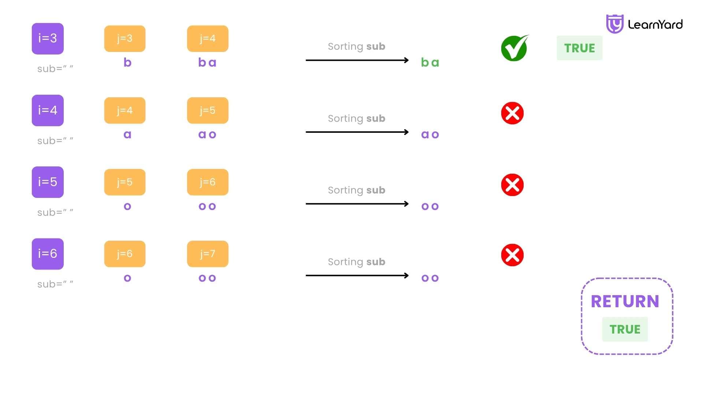The width and height of the screenshot is (703, 395).
Task: Click the LearnYard shield logo icon
Action: 615,24
